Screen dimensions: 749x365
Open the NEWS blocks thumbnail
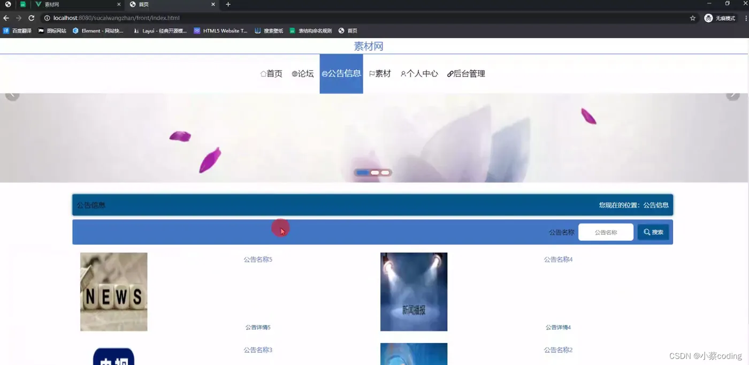click(x=114, y=292)
